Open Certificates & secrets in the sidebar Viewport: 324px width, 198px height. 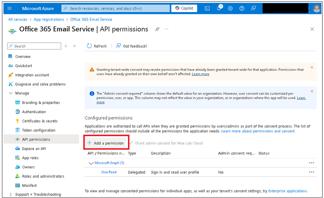tap(40, 121)
